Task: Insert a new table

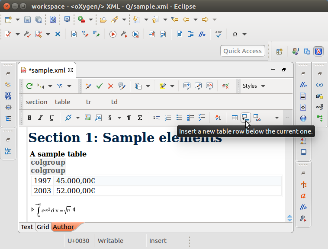Action: (235, 118)
